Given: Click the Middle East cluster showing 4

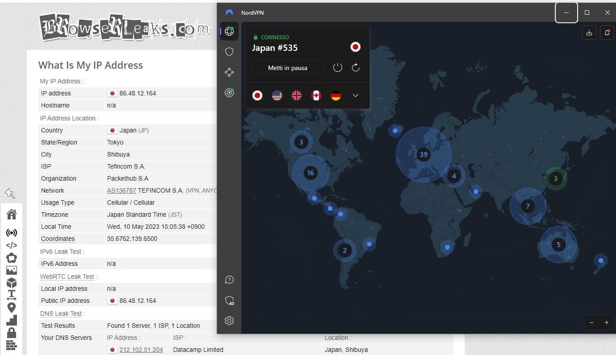Looking at the screenshot, I should click(x=454, y=176).
